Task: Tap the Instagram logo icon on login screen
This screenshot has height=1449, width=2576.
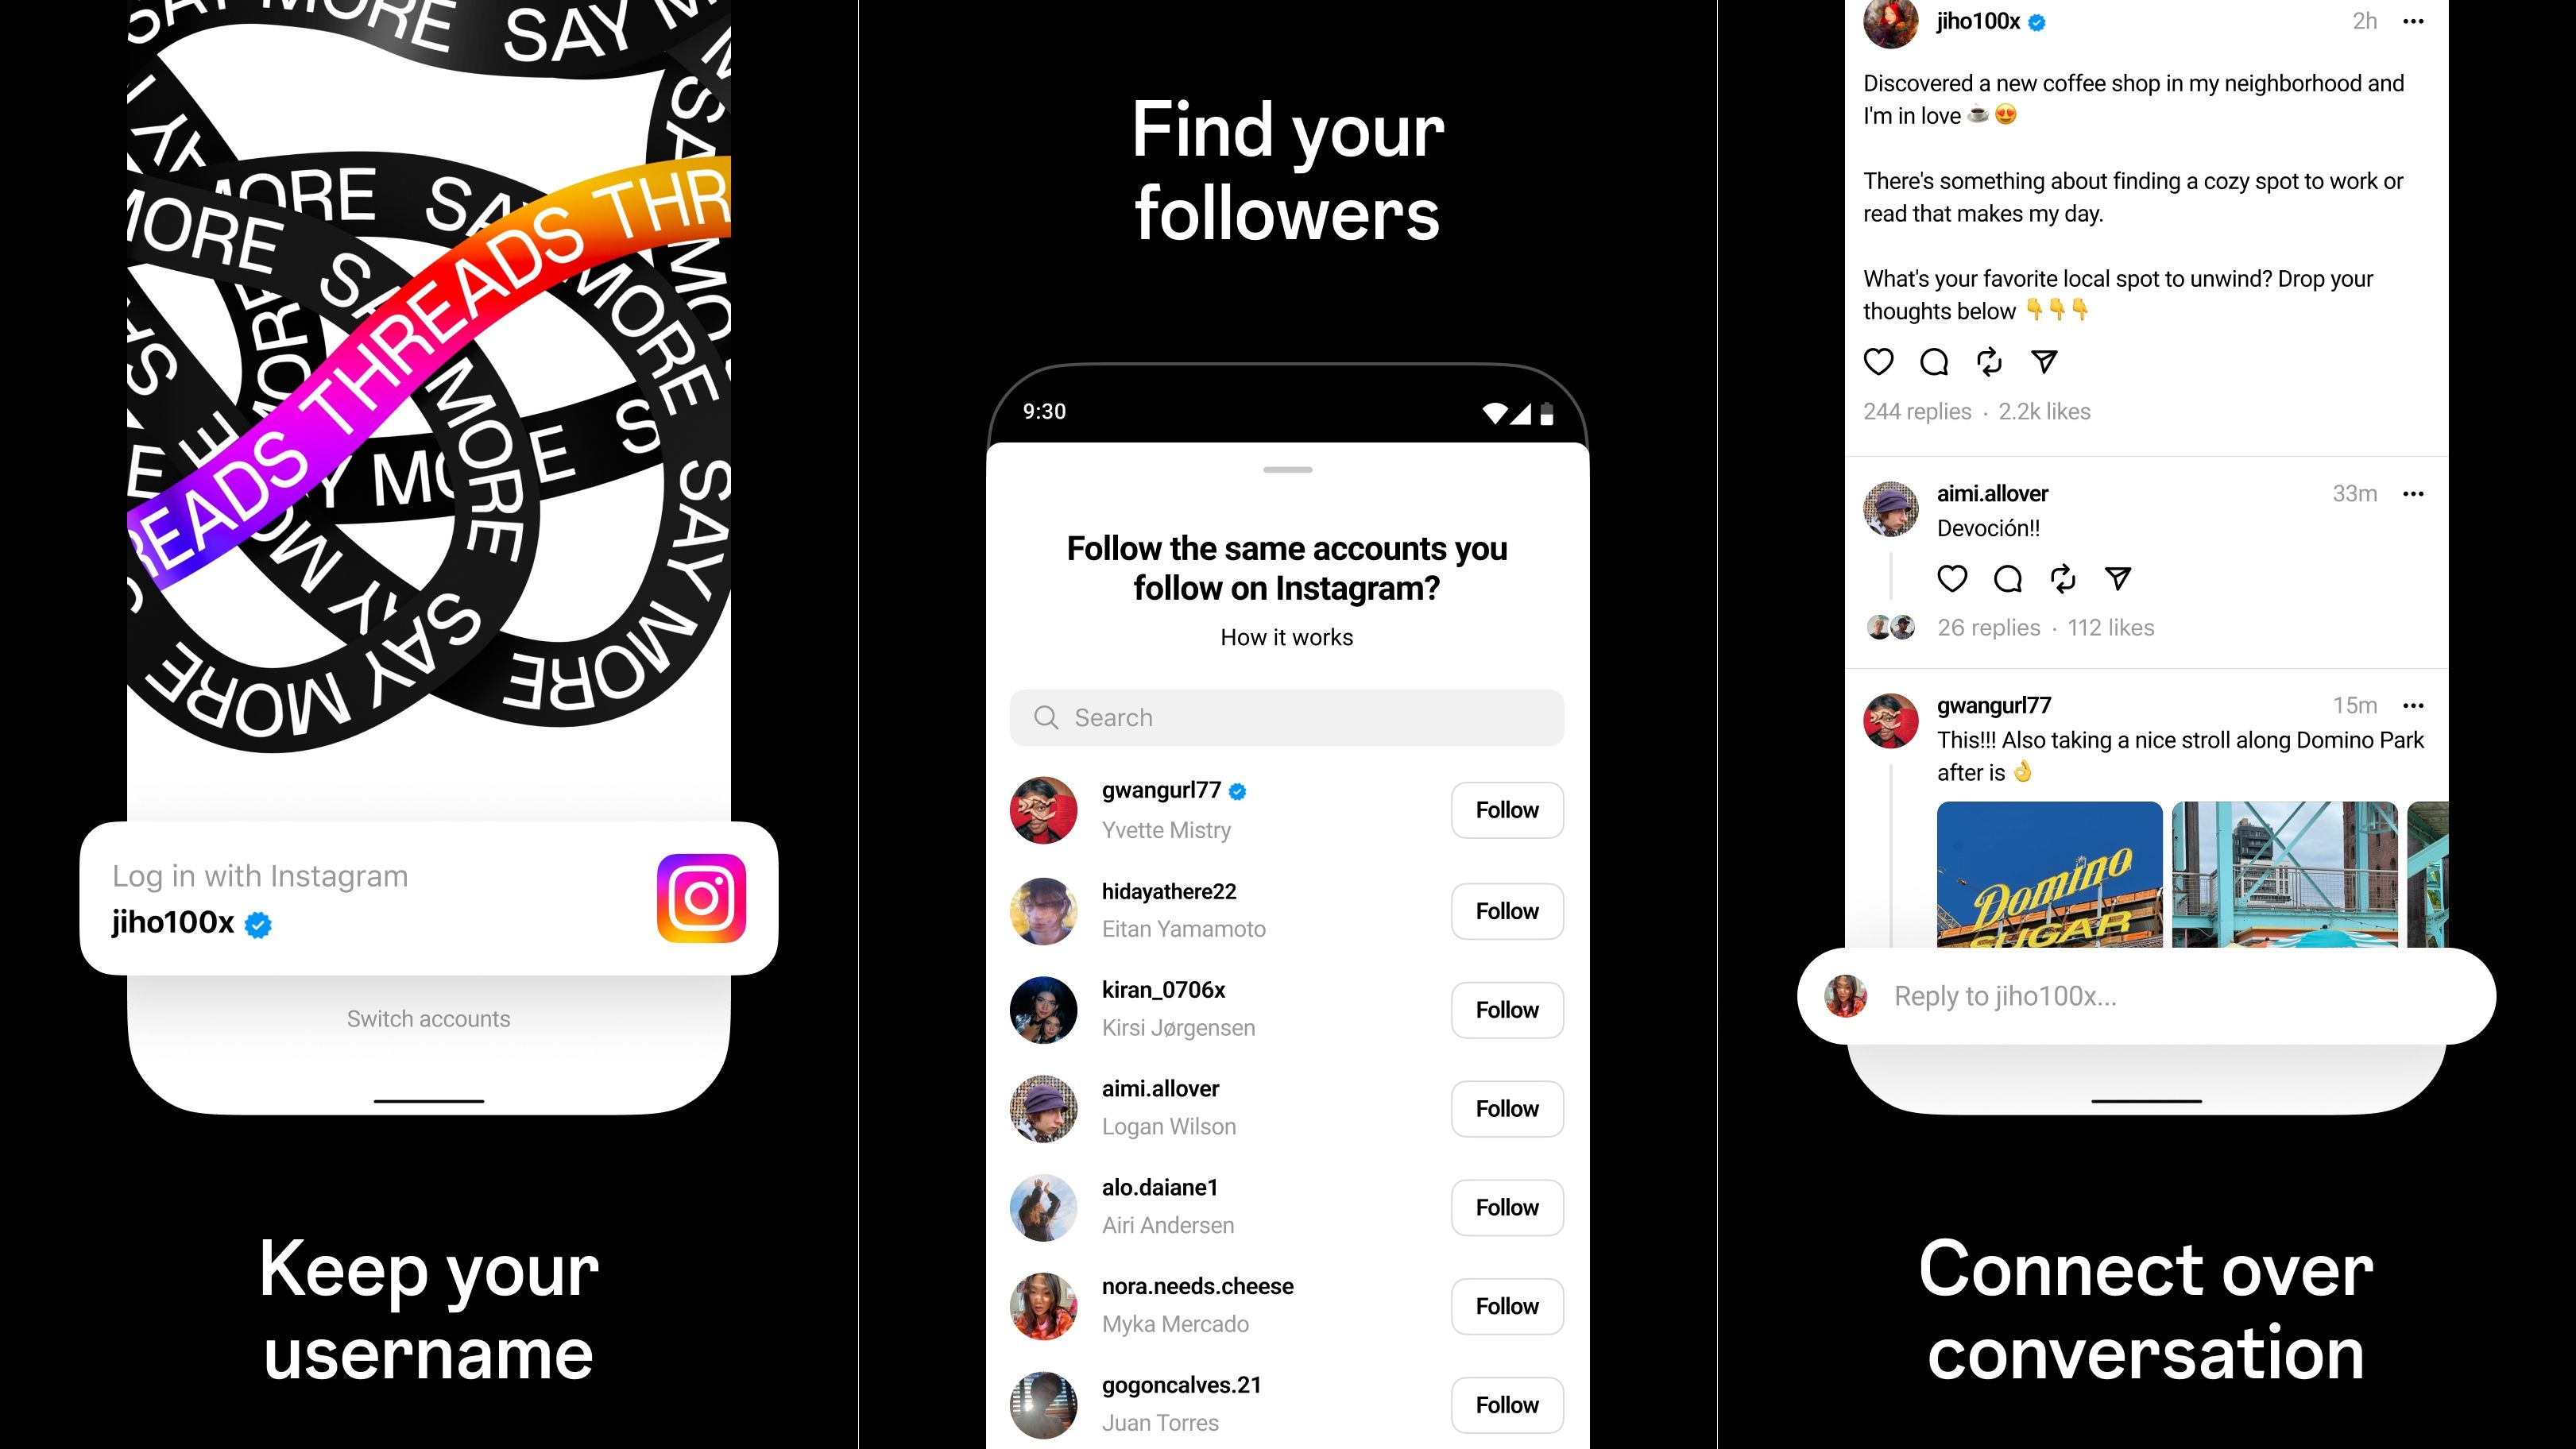Action: coord(699,898)
